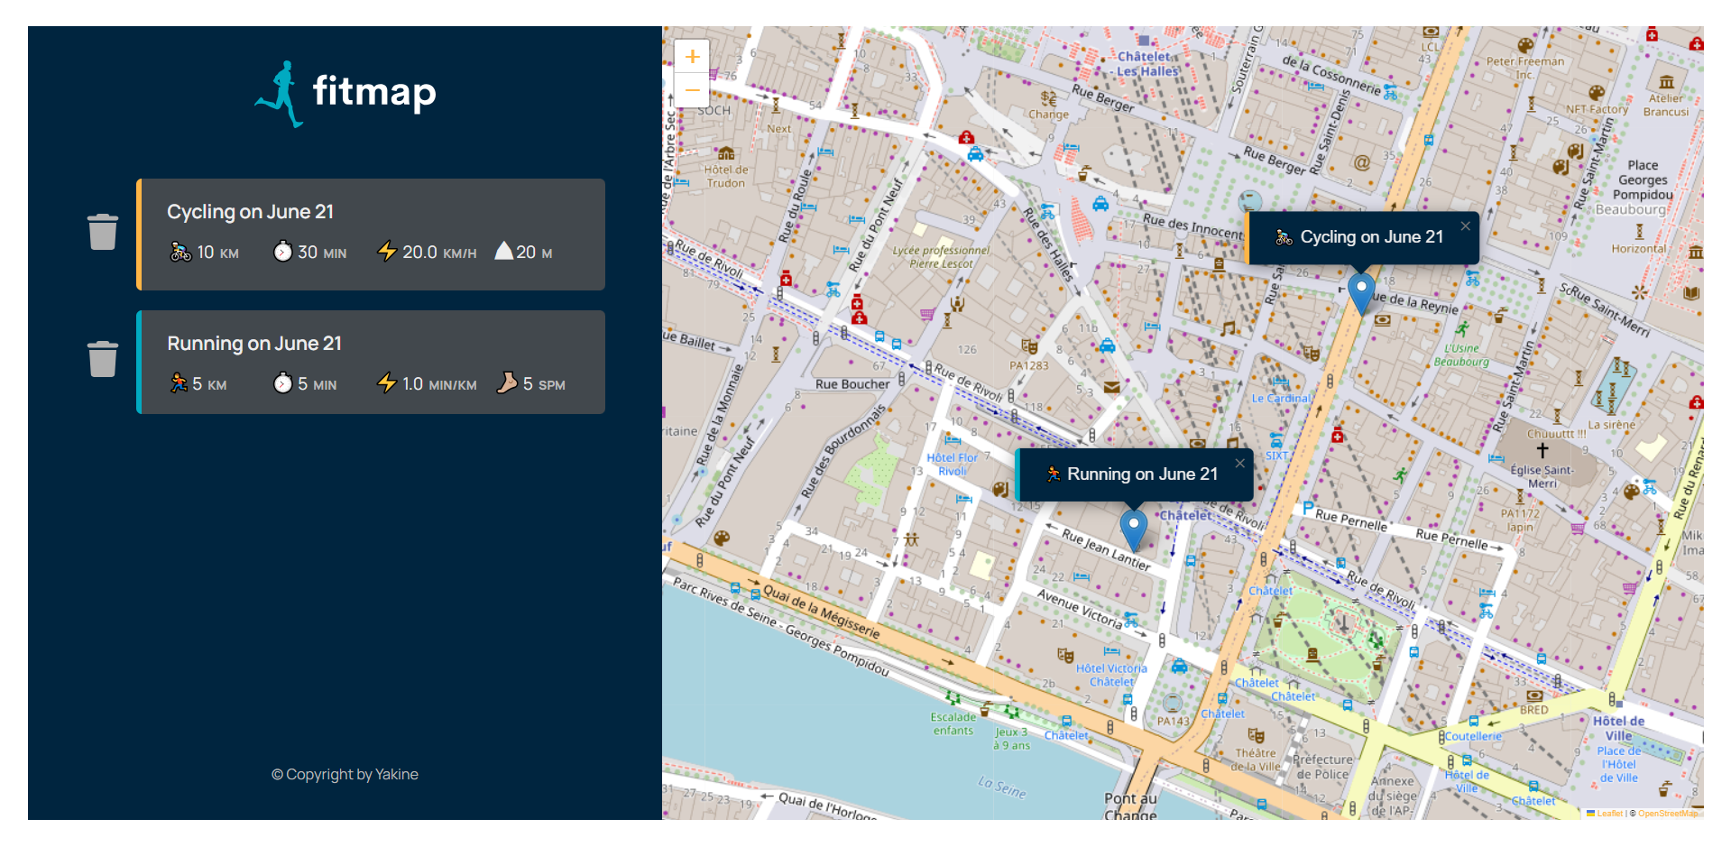Click the fitmap title text
The height and width of the screenshot is (847, 1731).
coord(374,92)
